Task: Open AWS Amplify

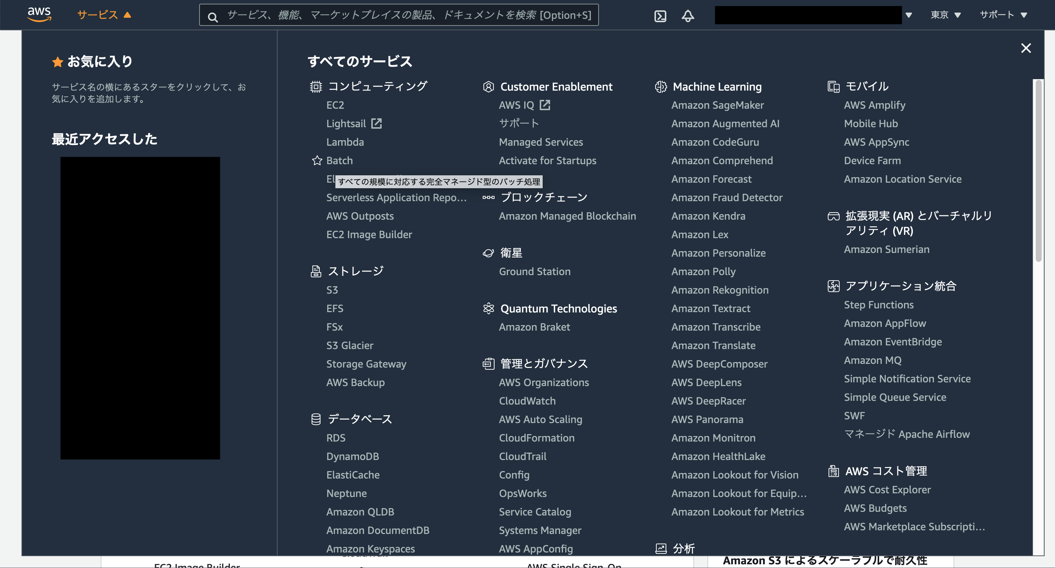Action: (874, 105)
